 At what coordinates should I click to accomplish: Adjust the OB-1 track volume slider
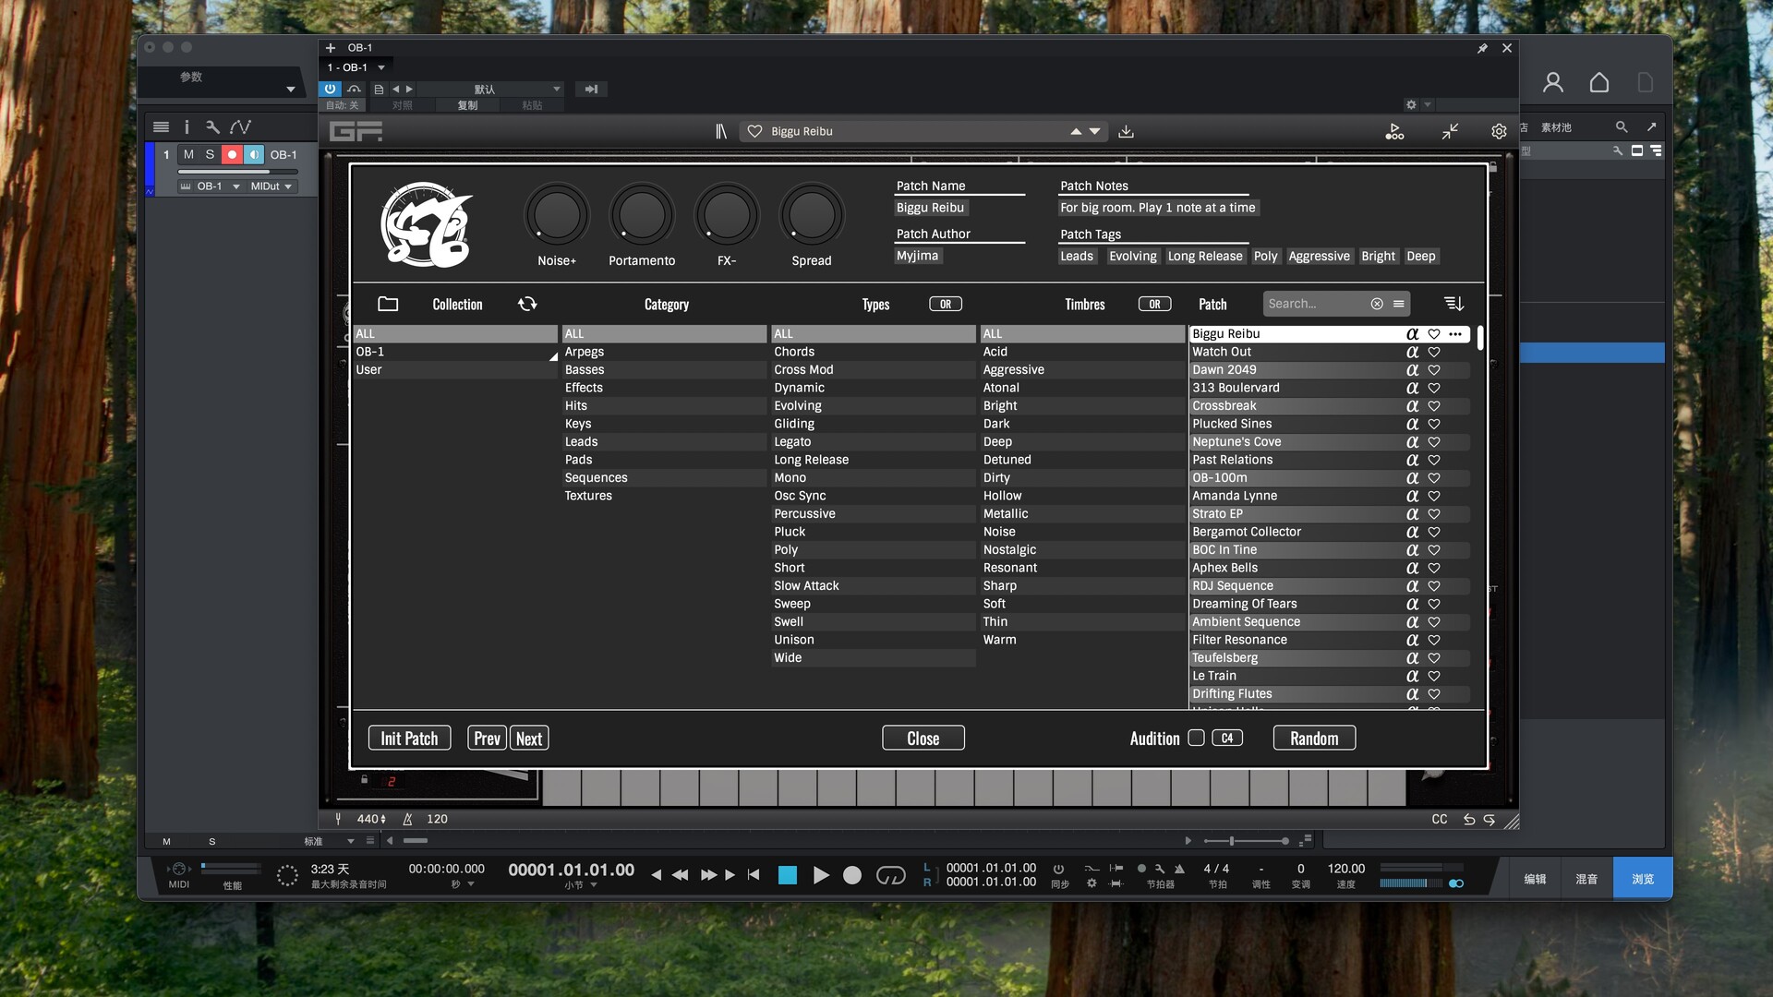[x=237, y=172]
